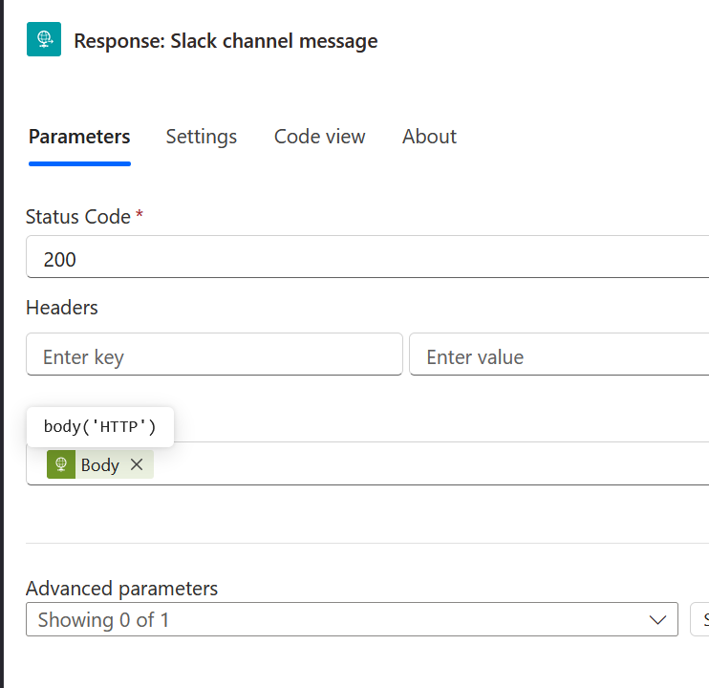This screenshot has width=709, height=688.
Task: Open the Settings tab
Action: 201,137
